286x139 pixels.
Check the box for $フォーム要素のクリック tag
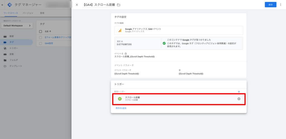[x=40, y=37]
